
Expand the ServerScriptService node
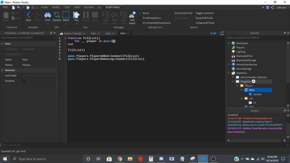point(228,64)
